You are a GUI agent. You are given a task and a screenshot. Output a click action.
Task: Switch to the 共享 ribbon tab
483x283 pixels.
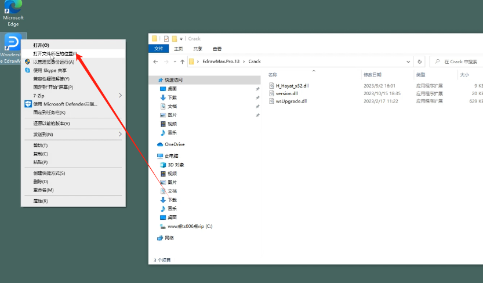(198, 49)
